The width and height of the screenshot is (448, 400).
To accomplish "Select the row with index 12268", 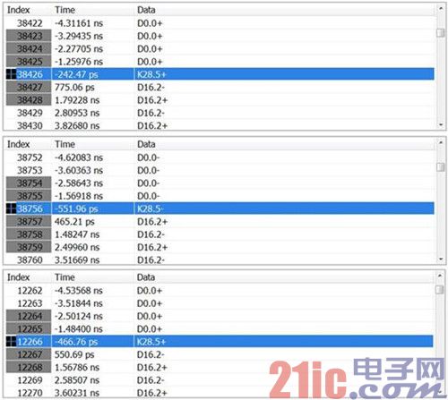I will tap(220, 367).
